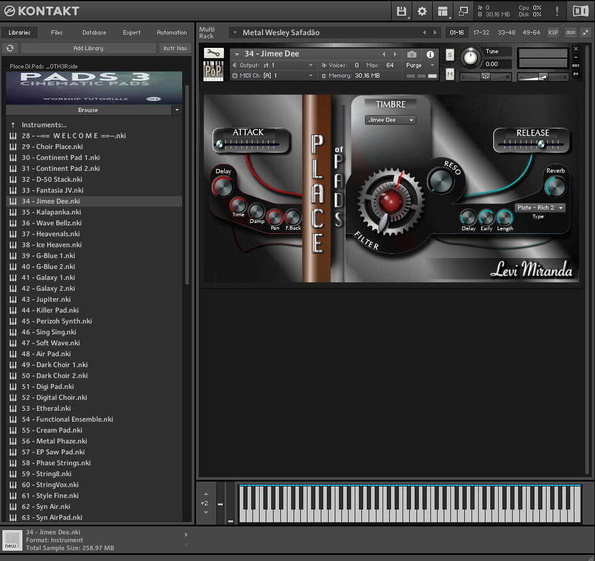Screen dimensions: 595x561
Task: Show rack page 17-32
Action: point(481,33)
